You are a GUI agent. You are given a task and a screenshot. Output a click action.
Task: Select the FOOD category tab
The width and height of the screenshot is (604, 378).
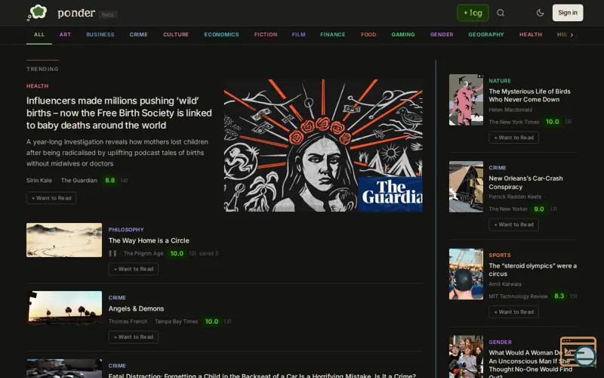(x=368, y=35)
